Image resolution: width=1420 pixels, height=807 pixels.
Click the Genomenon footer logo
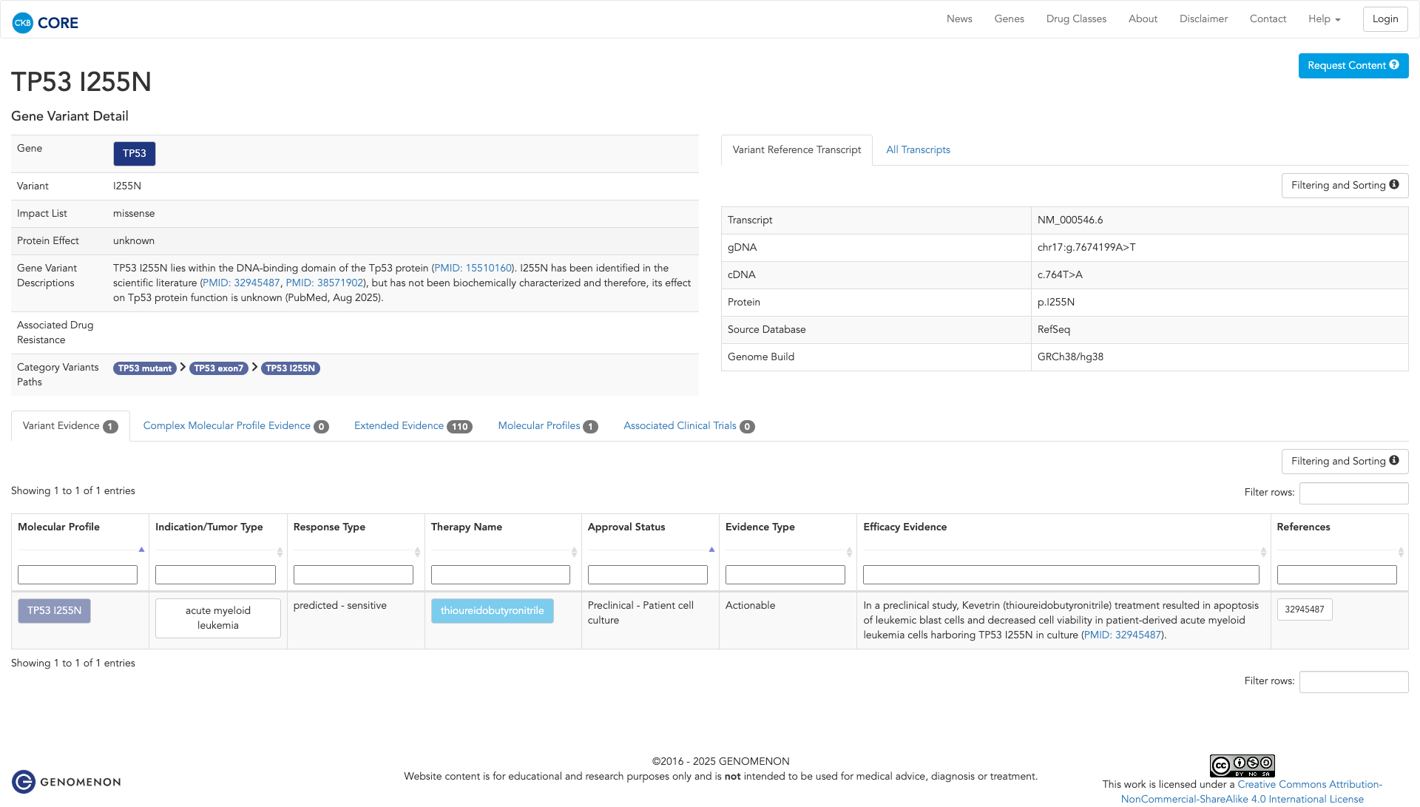click(x=67, y=782)
